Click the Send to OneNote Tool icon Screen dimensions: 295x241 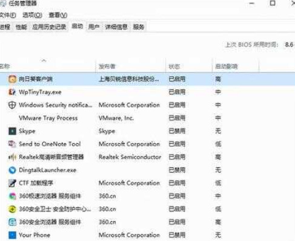pyautogui.click(x=12, y=144)
